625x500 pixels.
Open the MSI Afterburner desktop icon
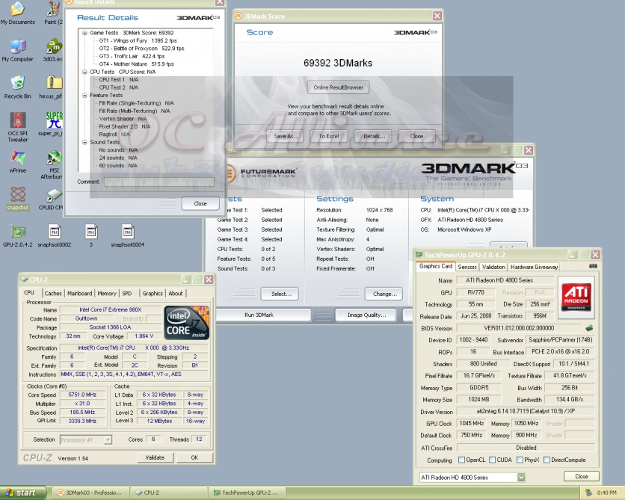[x=54, y=158]
